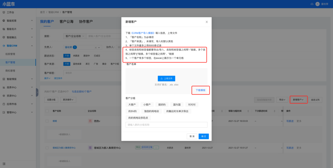333x168 pixels.
Task: Open the 更多操作 dropdown
Action: click(69, 100)
